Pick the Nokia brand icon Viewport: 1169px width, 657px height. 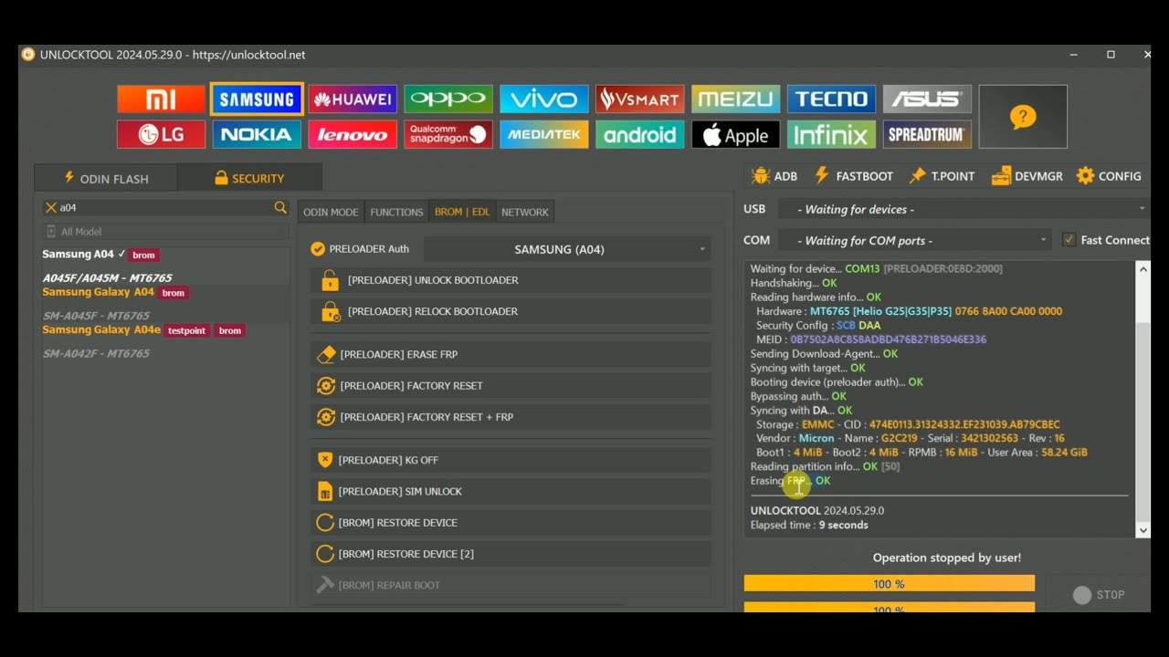point(257,135)
